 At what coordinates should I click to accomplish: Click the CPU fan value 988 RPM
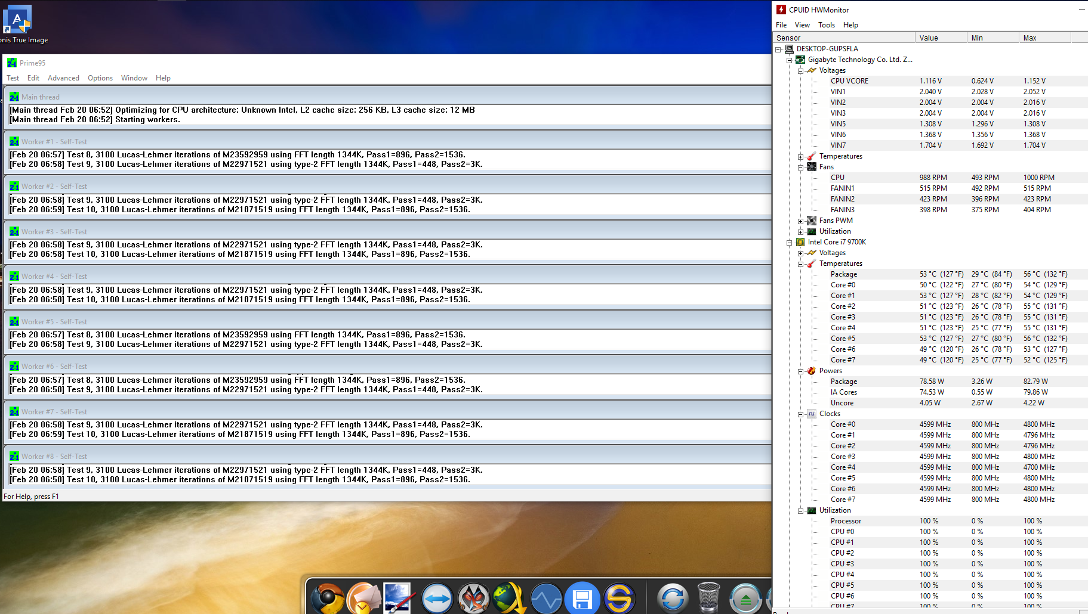pos(933,178)
